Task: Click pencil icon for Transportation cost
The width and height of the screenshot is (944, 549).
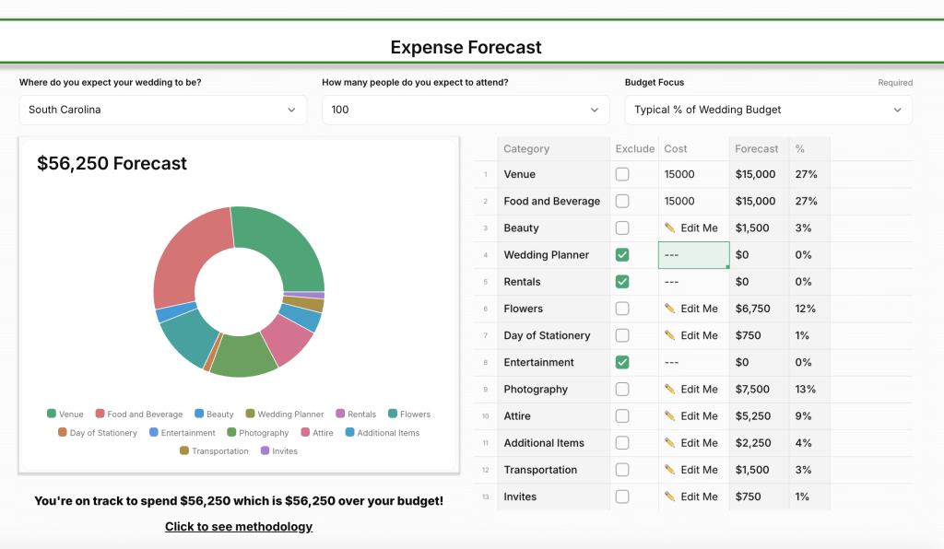Action: [x=670, y=470]
